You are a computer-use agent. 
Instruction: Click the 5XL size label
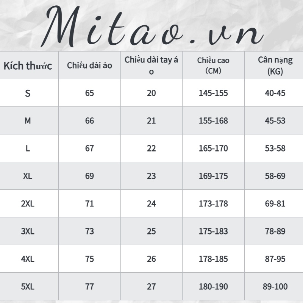click(x=28, y=287)
